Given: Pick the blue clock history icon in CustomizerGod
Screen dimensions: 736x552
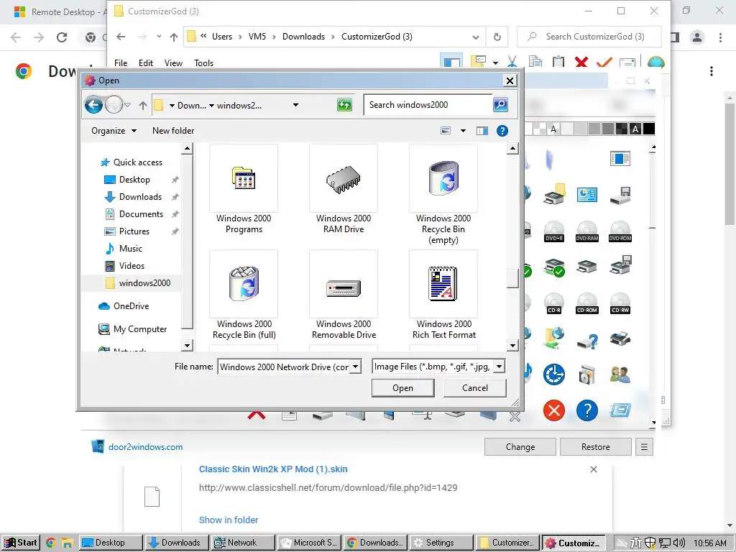Looking at the screenshot, I should (554, 374).
